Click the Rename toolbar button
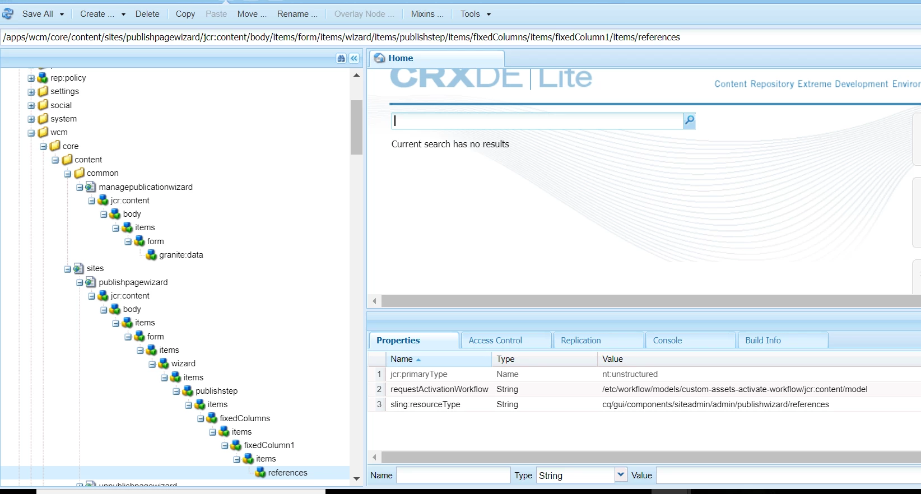Screen dimensions: 921x494 click(297, 14)
